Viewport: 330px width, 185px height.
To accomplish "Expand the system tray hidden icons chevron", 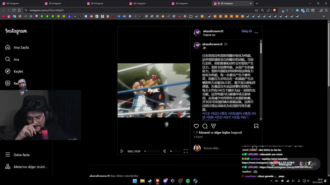I will [x=271, y=181].
